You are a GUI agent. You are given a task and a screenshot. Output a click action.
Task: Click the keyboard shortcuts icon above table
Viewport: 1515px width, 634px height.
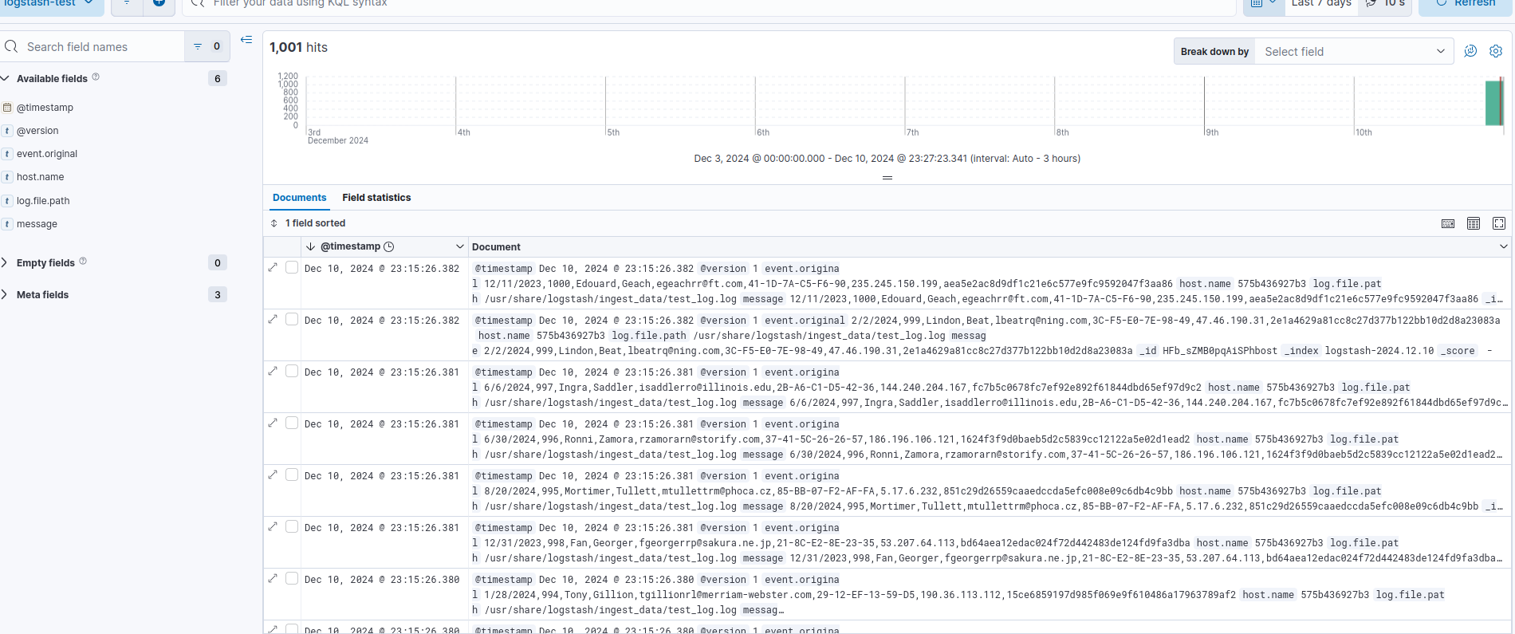coord(1448,223)
